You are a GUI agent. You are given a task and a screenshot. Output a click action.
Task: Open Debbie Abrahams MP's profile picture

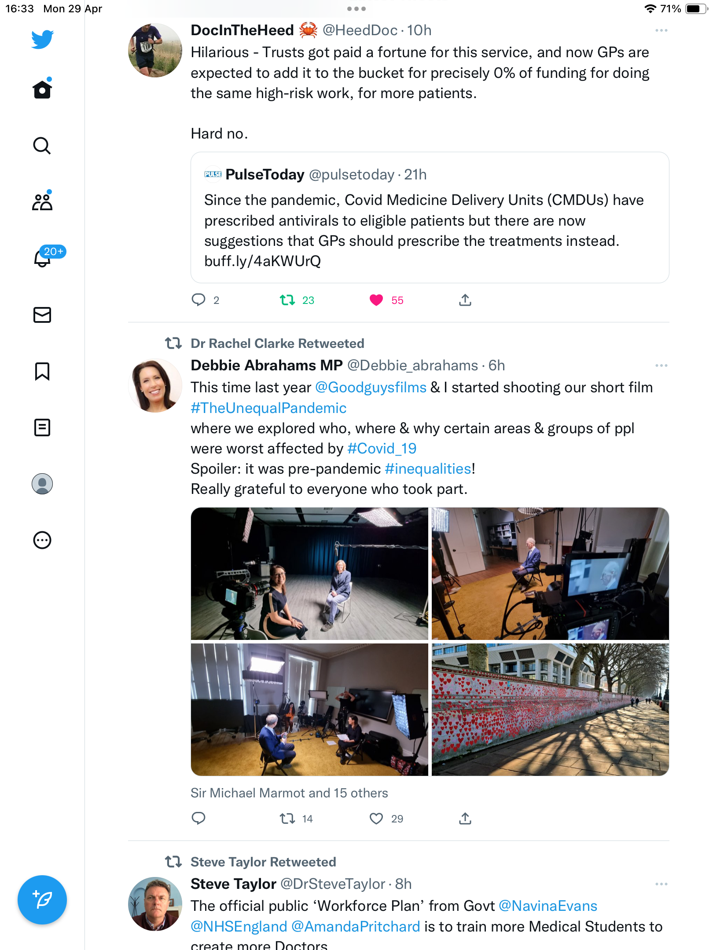pos(155,385)
